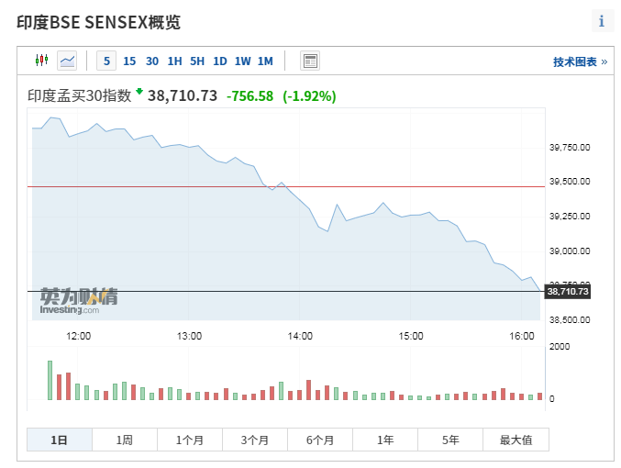Image resolution: width=621 pixels, height=468 pixels.
Task: Switch to candlestick chart type
Action: tap(40, 61)
